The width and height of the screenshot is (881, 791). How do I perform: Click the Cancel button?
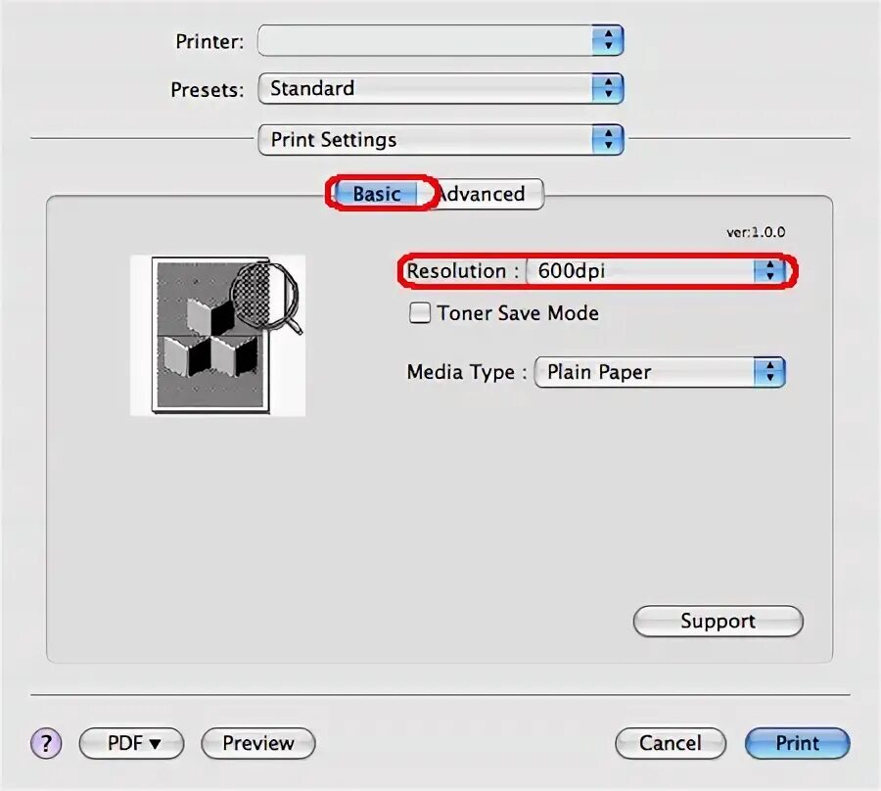(671, 743)
